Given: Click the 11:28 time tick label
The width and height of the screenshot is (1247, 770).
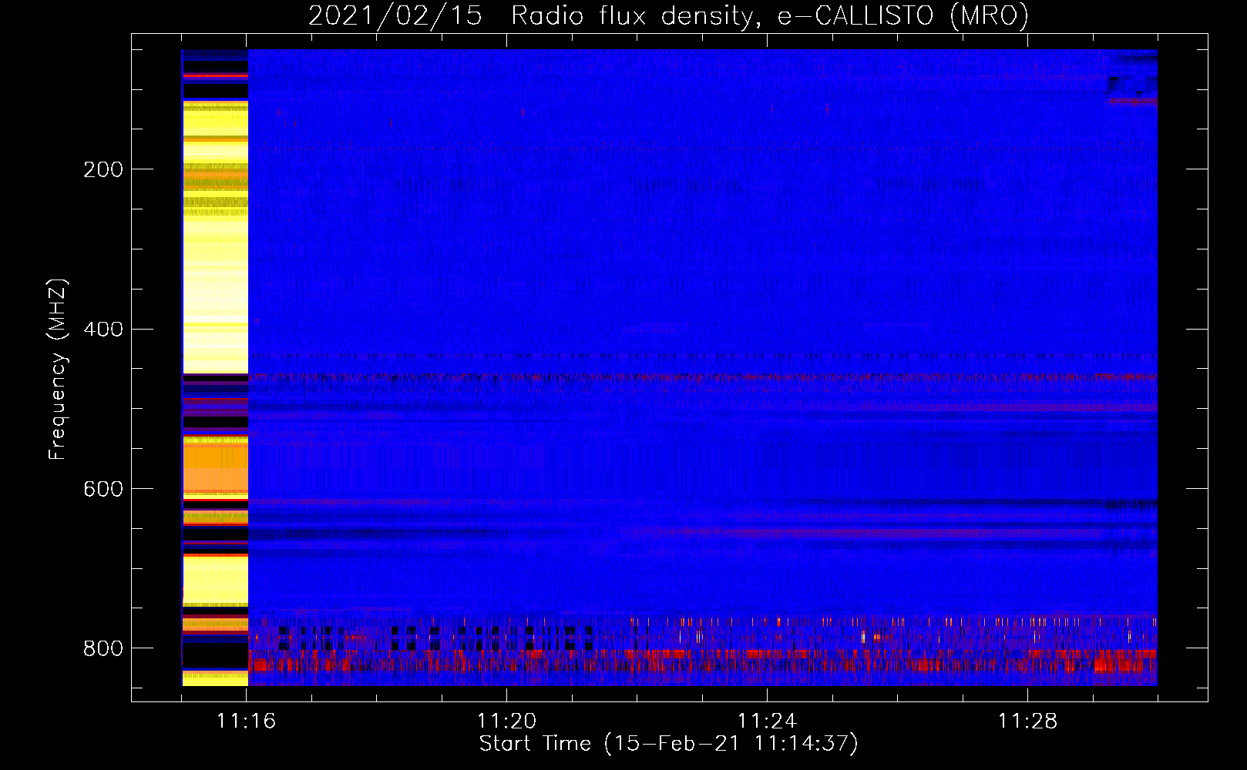Looking at the screenshot, I should (1027, 721).
